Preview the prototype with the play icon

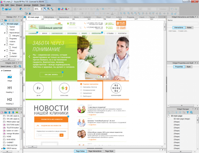pyautogui.click(x=59, y=9)
